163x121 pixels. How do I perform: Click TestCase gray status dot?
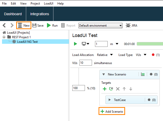pos(149,100)
